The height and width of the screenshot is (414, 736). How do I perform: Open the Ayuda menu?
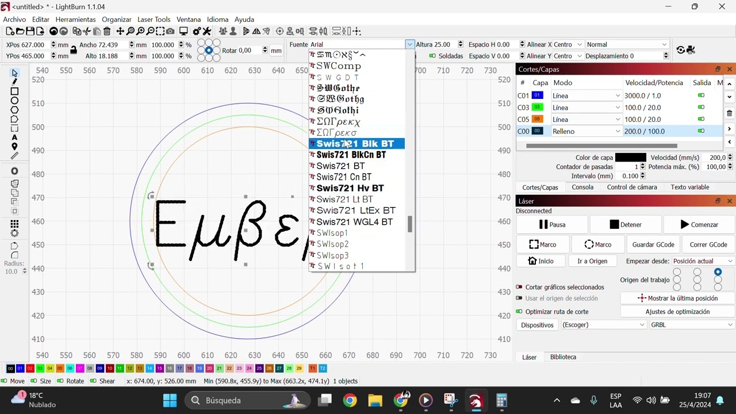pos(244,20)
